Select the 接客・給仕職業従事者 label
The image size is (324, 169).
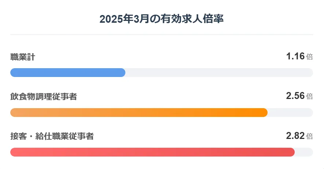tap(52, 136)
